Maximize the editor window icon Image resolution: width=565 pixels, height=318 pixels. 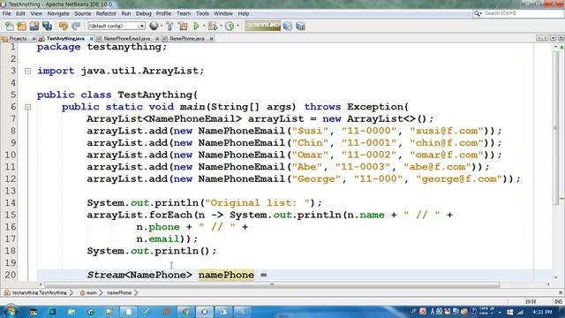[561, 38]
